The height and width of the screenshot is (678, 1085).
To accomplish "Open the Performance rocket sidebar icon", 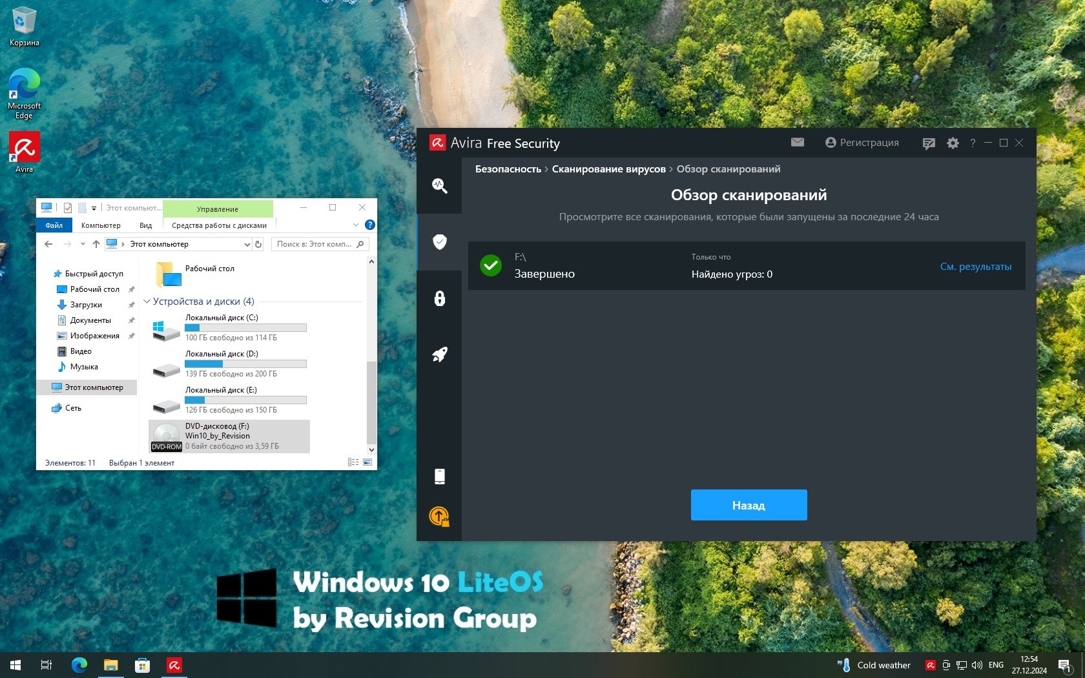I will click(x=439, y=354).
